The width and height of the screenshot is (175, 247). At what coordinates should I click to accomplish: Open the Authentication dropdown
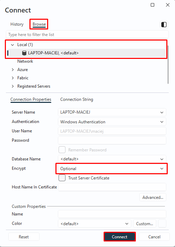[x=112, y=122]
